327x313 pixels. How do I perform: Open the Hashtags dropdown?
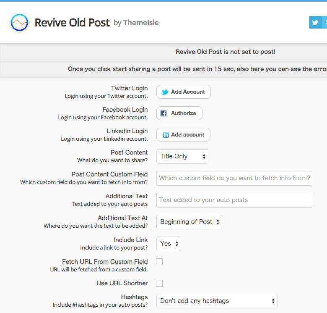pyautogui.click(x=217, y=301)
